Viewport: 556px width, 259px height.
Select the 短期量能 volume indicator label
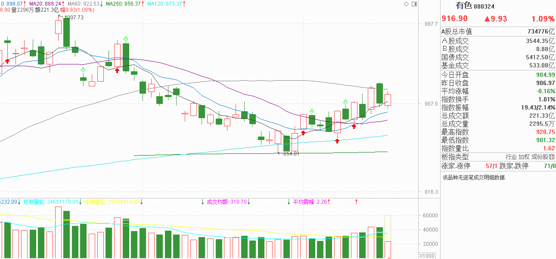coord(51,201)
